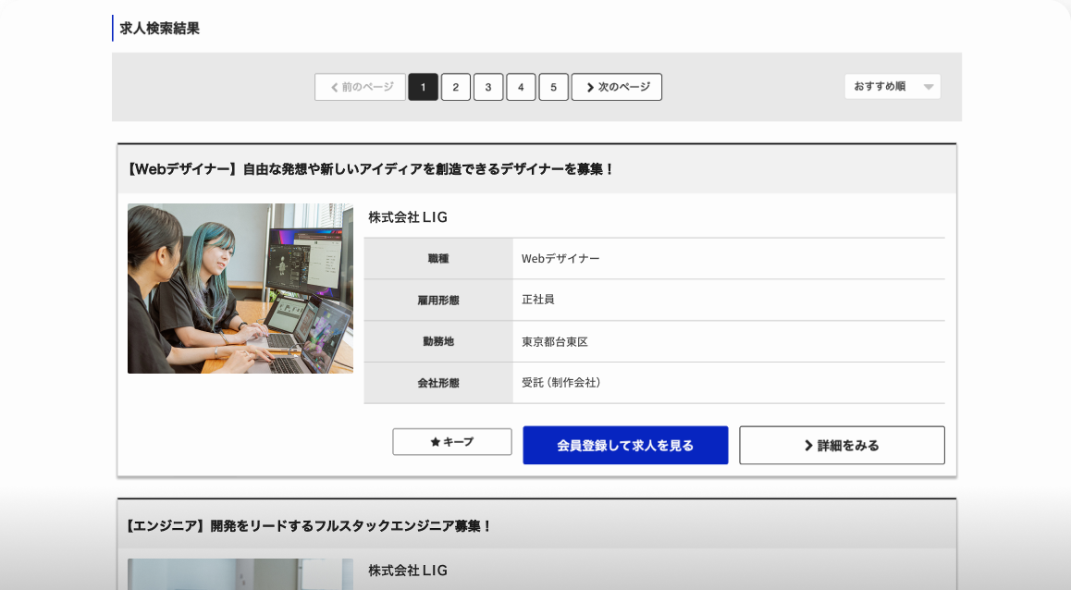Click 株式会社 LIG in the Webデザイナー card
1071x590 pixels.
click(408, 217)
